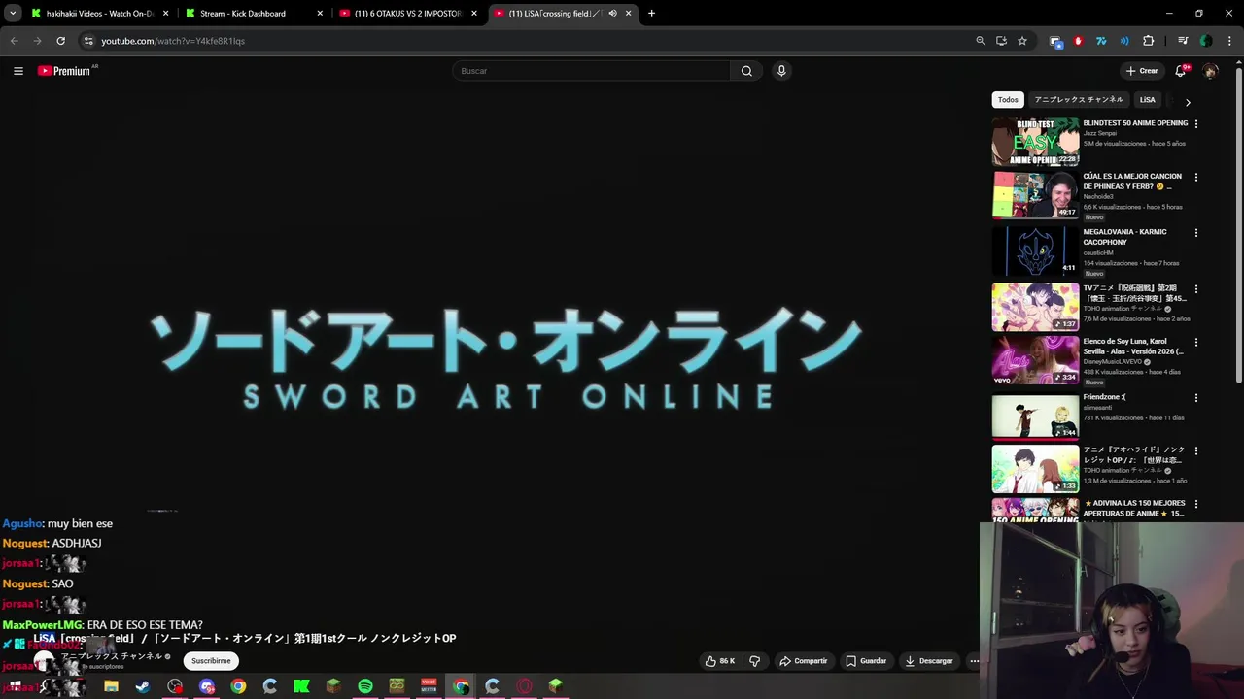Open Opera GX from the taskbar
1244x699 pixels.
point(524,686)
